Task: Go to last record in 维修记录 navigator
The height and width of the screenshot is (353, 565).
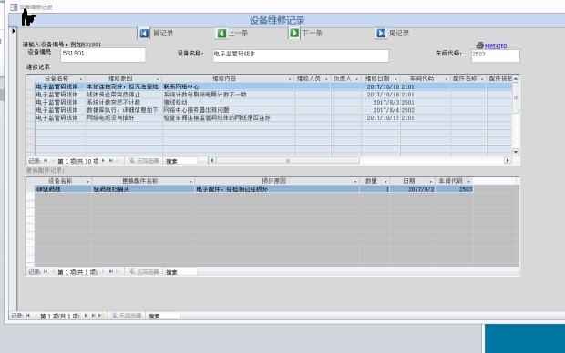Action: tap(111, 161)
